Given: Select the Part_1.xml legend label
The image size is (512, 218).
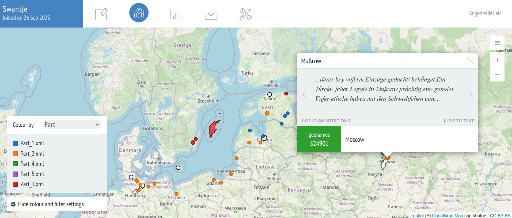Looking at the screenshot, I should point(32,143).
